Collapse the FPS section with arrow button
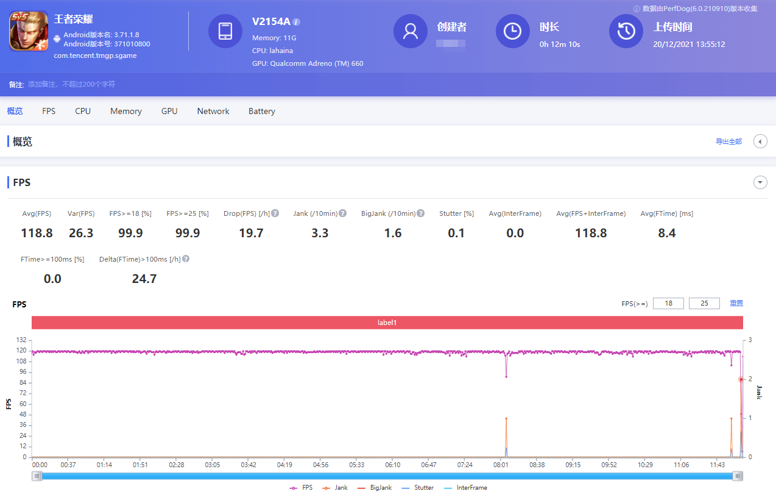Screen dimensions: 776x494 click(x=760, y=182)
